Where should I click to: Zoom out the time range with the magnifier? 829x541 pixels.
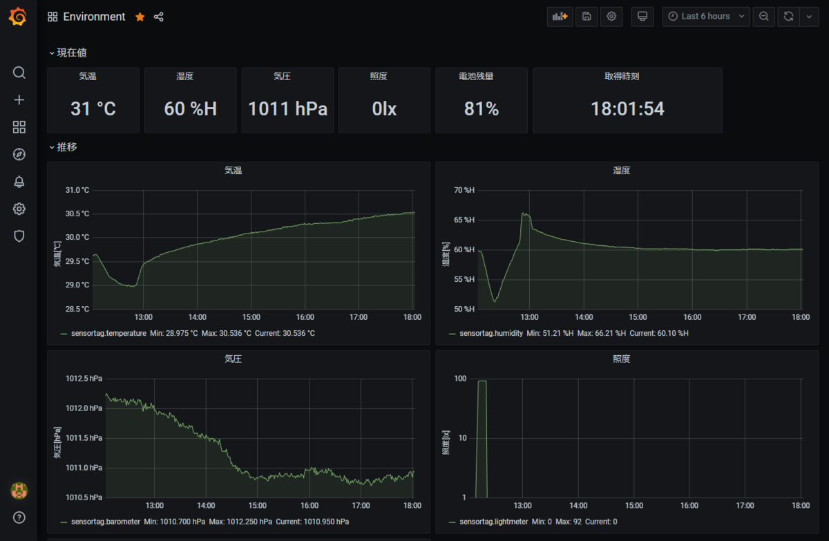click(x=763, y=17)
